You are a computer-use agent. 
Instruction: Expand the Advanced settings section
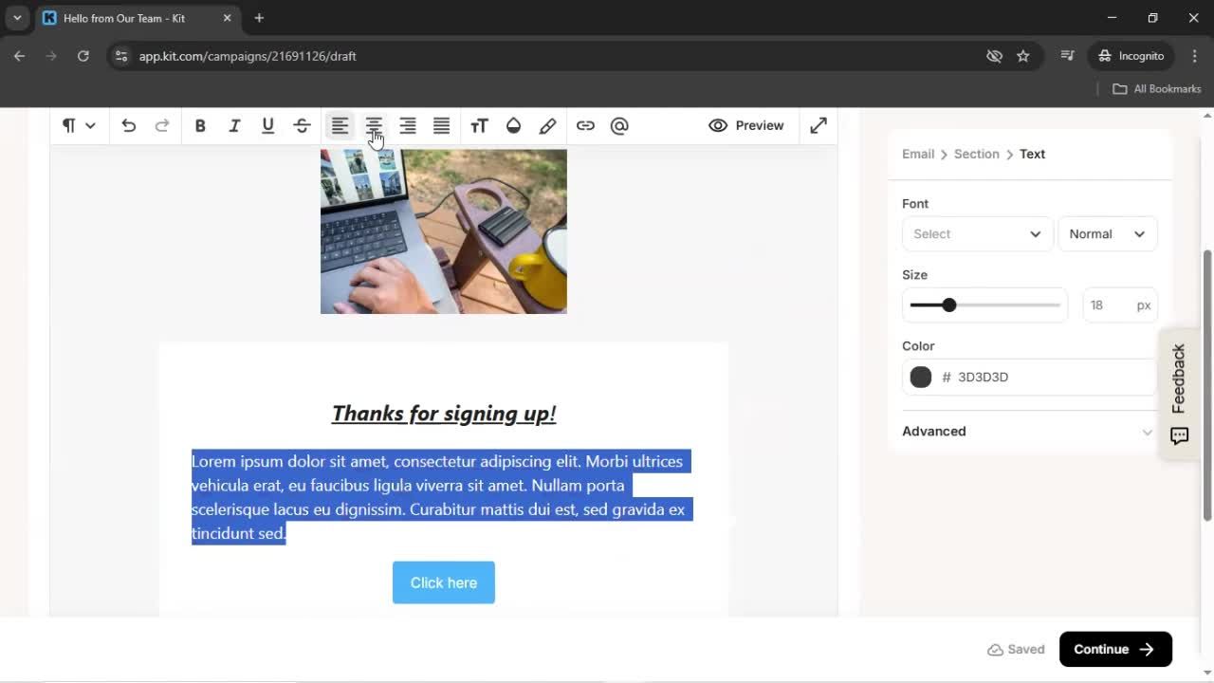click(1029, 432)
